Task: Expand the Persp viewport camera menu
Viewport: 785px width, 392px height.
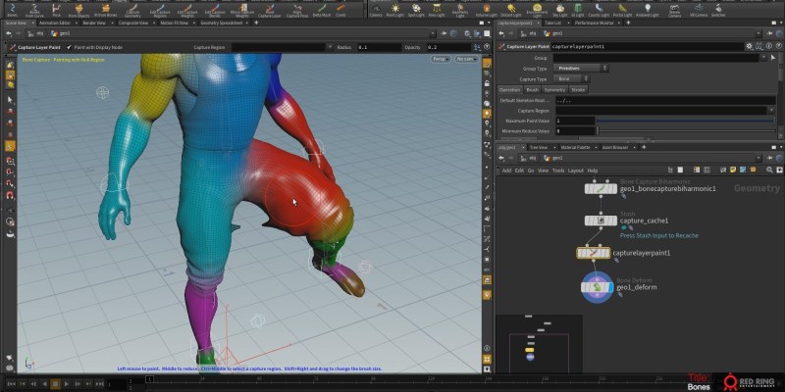Action: 440,59
